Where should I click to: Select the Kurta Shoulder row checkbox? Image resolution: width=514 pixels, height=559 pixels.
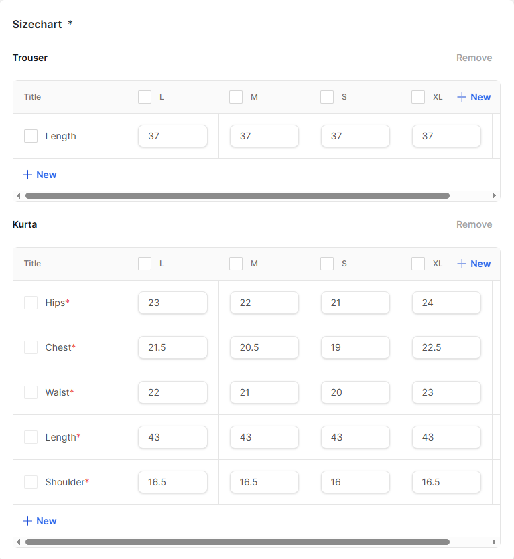31,482
